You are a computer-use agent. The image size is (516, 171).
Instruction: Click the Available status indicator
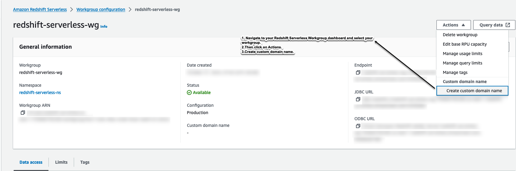(x=199, y=92)
